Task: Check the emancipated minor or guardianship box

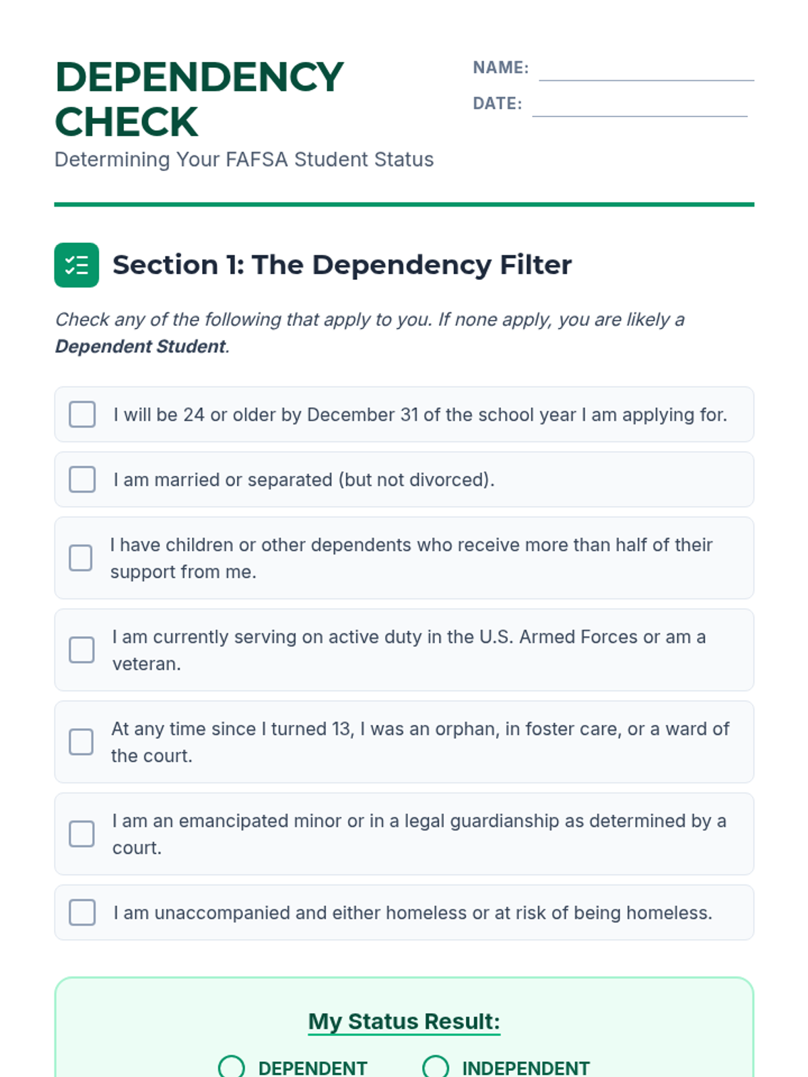Action: 81,834
